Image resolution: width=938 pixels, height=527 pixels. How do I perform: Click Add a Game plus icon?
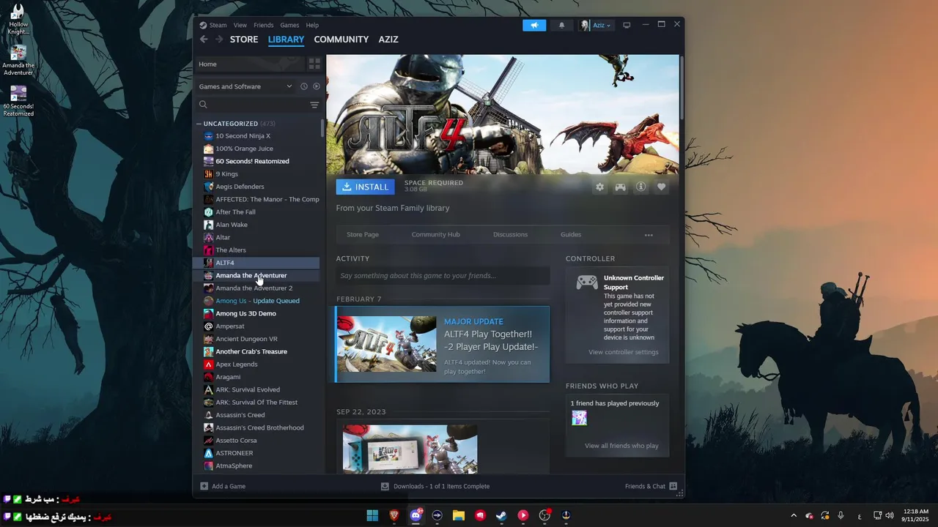click(204, 486)
